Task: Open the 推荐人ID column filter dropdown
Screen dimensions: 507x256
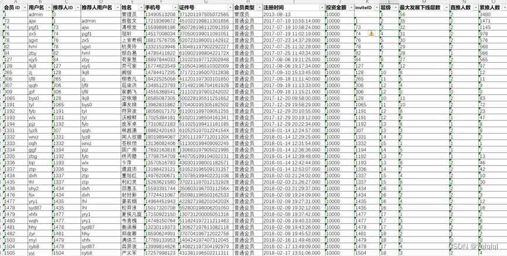Action: tap(77, 8)
